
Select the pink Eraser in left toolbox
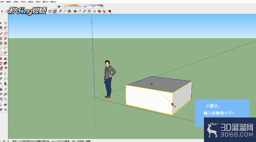6,28
